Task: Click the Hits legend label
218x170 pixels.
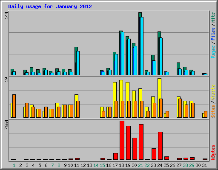Action: click(213, 17)
